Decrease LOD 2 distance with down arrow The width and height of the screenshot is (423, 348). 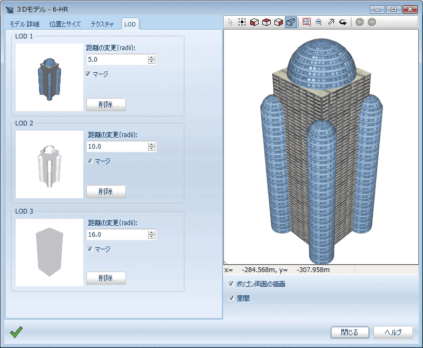click(x=152, y=149)
